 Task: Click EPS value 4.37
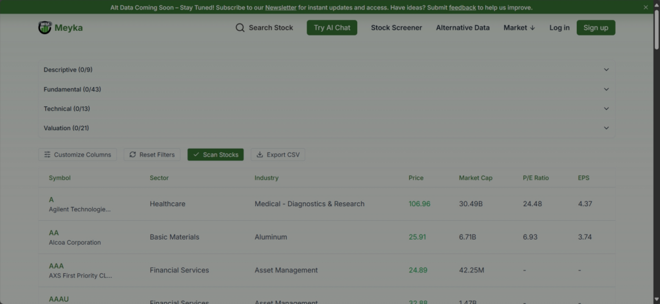pyautogui.click(x=585, y=204)
